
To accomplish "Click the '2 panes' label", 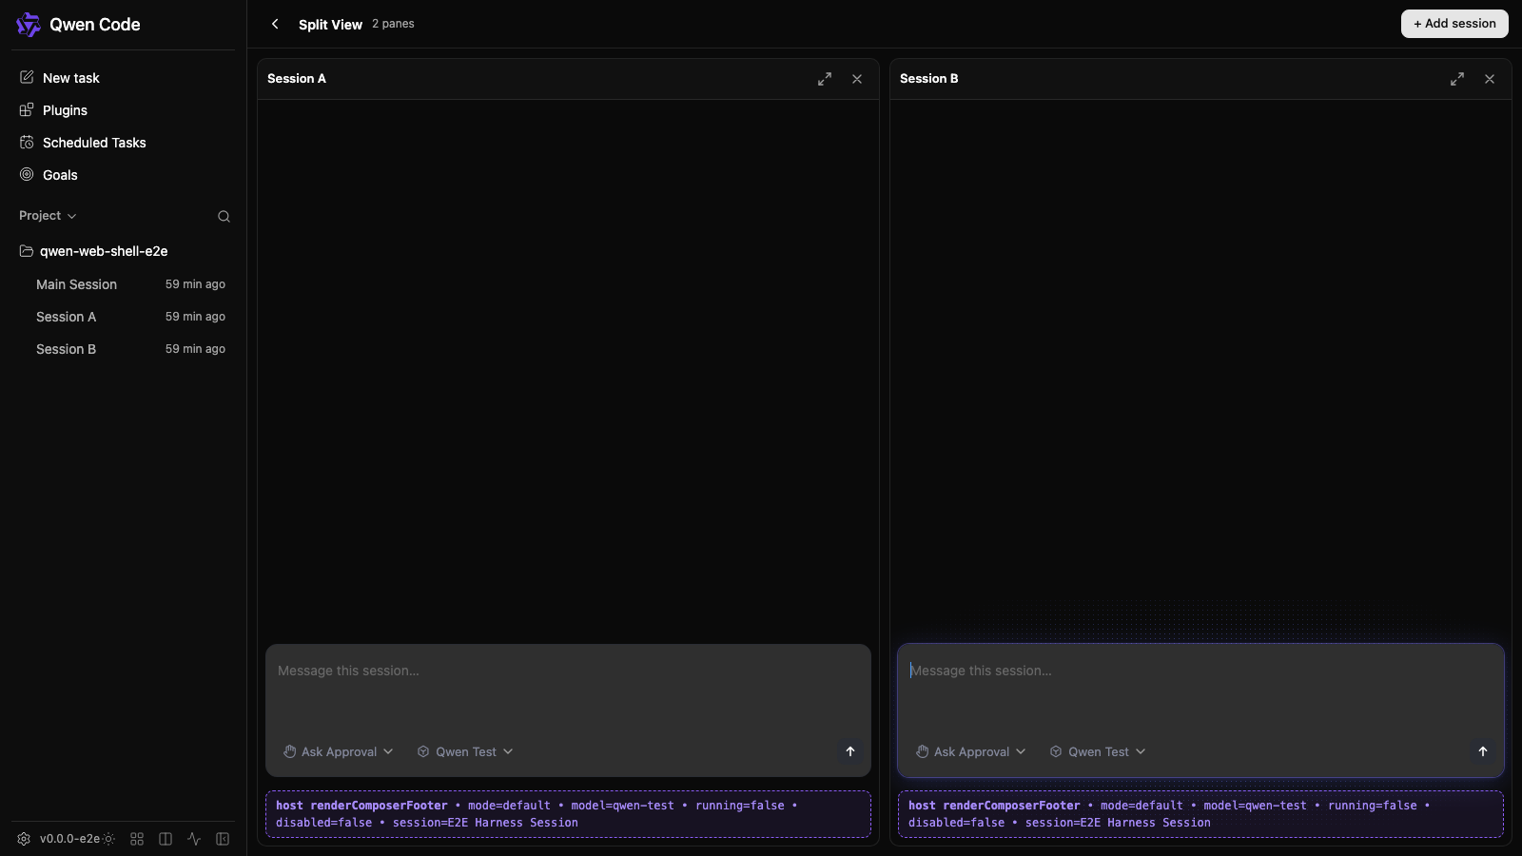I will tap(393, 24).
